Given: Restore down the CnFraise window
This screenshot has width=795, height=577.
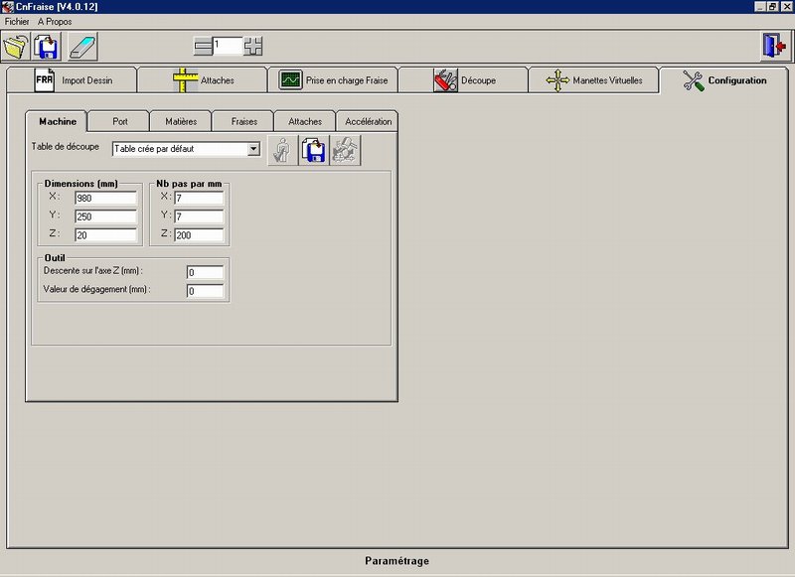Looking at the screenshot, I should [x=772, y=7].
